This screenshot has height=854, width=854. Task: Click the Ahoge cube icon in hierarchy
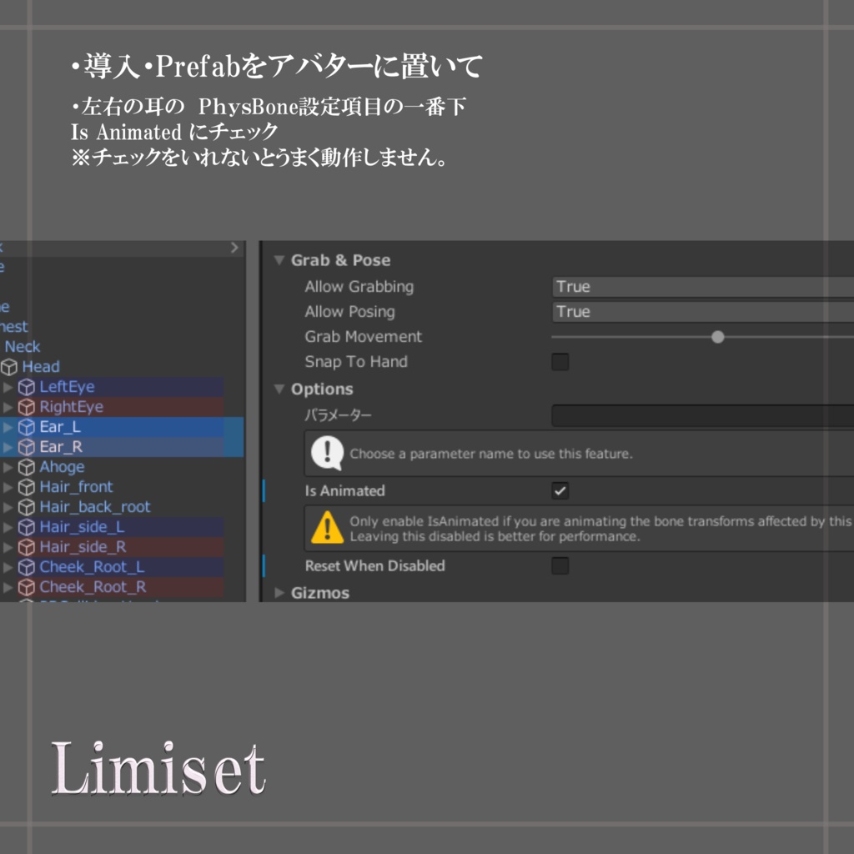point(28,466)
